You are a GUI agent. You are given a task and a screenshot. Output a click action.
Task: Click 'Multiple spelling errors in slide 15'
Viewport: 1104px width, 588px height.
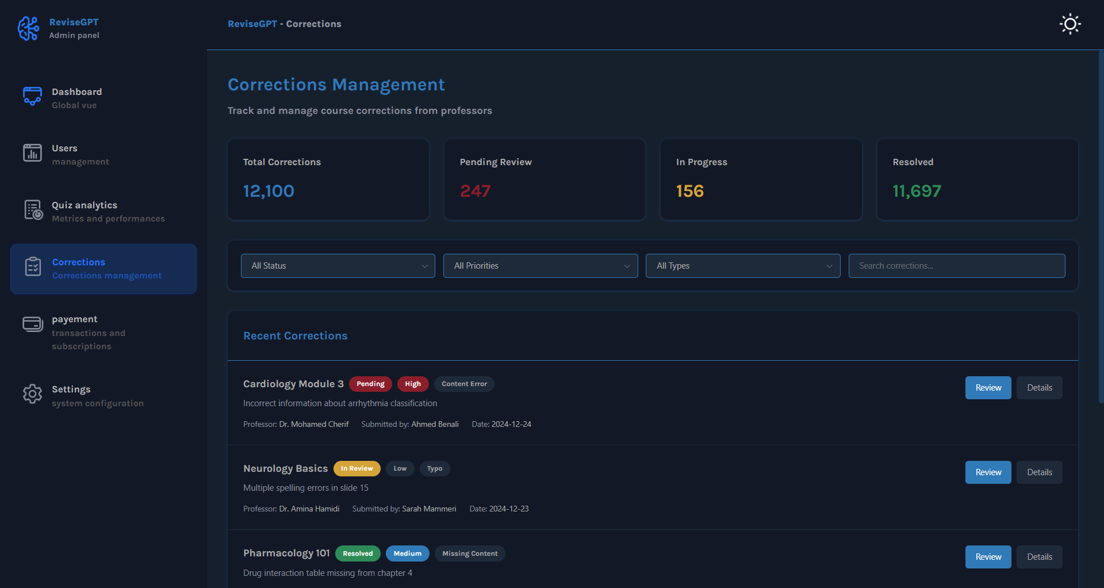306,488
